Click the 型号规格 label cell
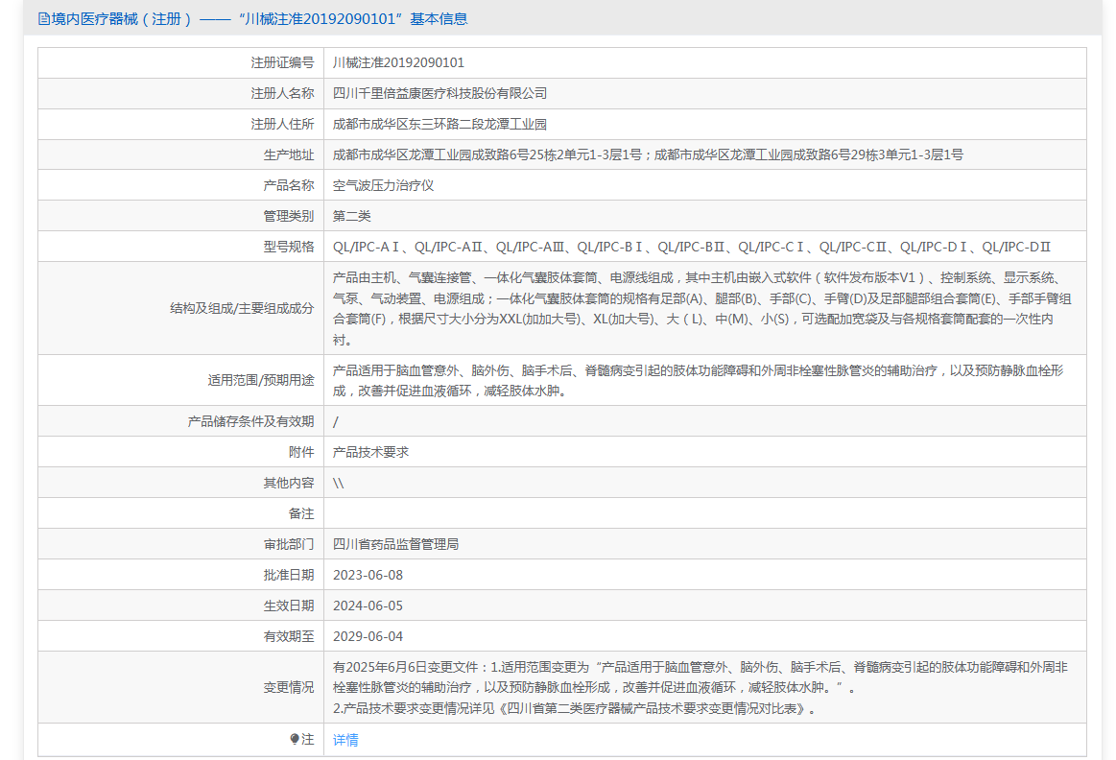The width and height of the screenshot is (1116, 760). pos(180,247)
